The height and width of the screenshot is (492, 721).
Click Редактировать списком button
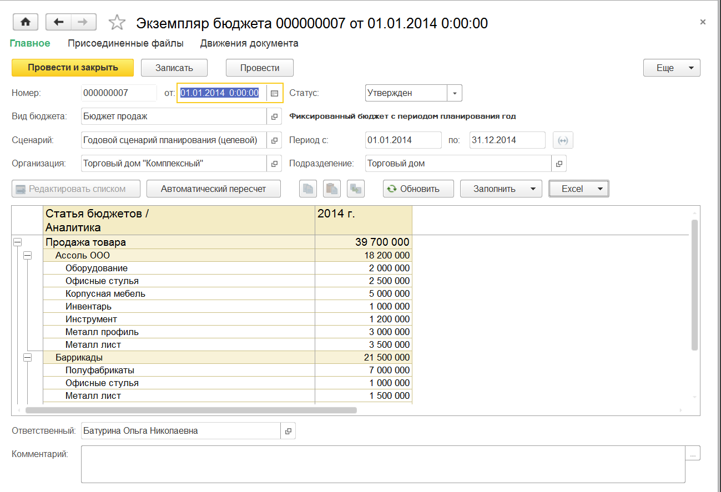(76, 189)
